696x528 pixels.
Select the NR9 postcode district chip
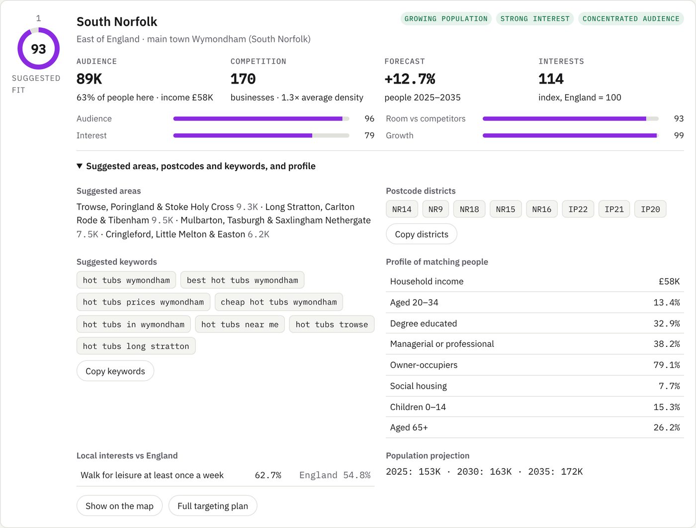click(435, 210)
